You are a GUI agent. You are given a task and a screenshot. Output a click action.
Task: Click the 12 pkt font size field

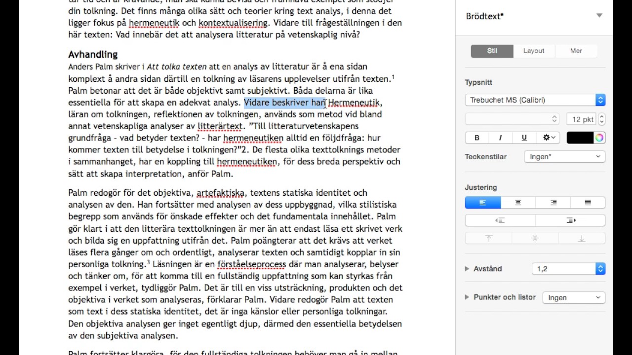coord(581,119)
